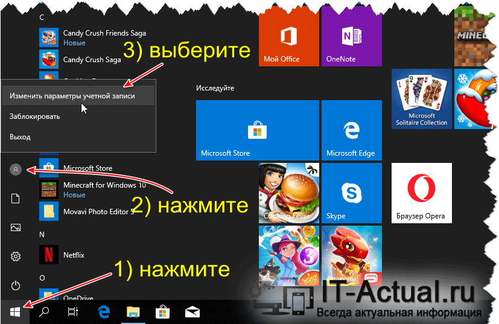Open the Bubble Witch 3 Saga tile
Image resolution: width=499 pixels, height=324 pixels.
289,256
